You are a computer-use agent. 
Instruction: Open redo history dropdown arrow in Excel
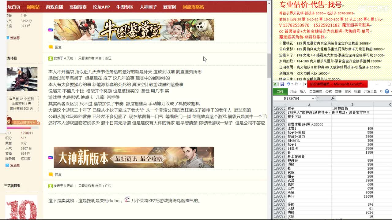pyautogui.click(x=300, y=84)
